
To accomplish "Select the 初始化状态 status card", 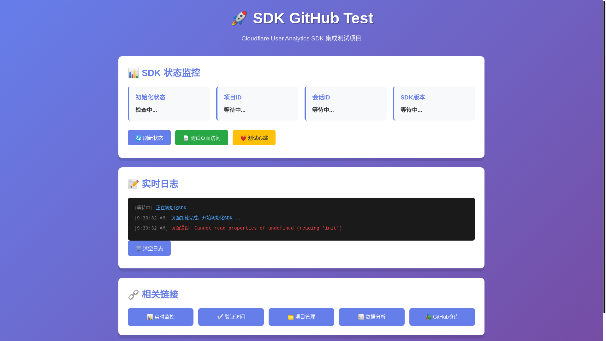I will pos(169,104).
